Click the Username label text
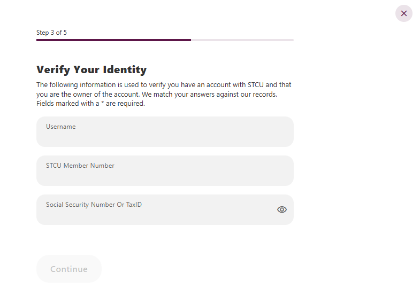 (61, 127)
